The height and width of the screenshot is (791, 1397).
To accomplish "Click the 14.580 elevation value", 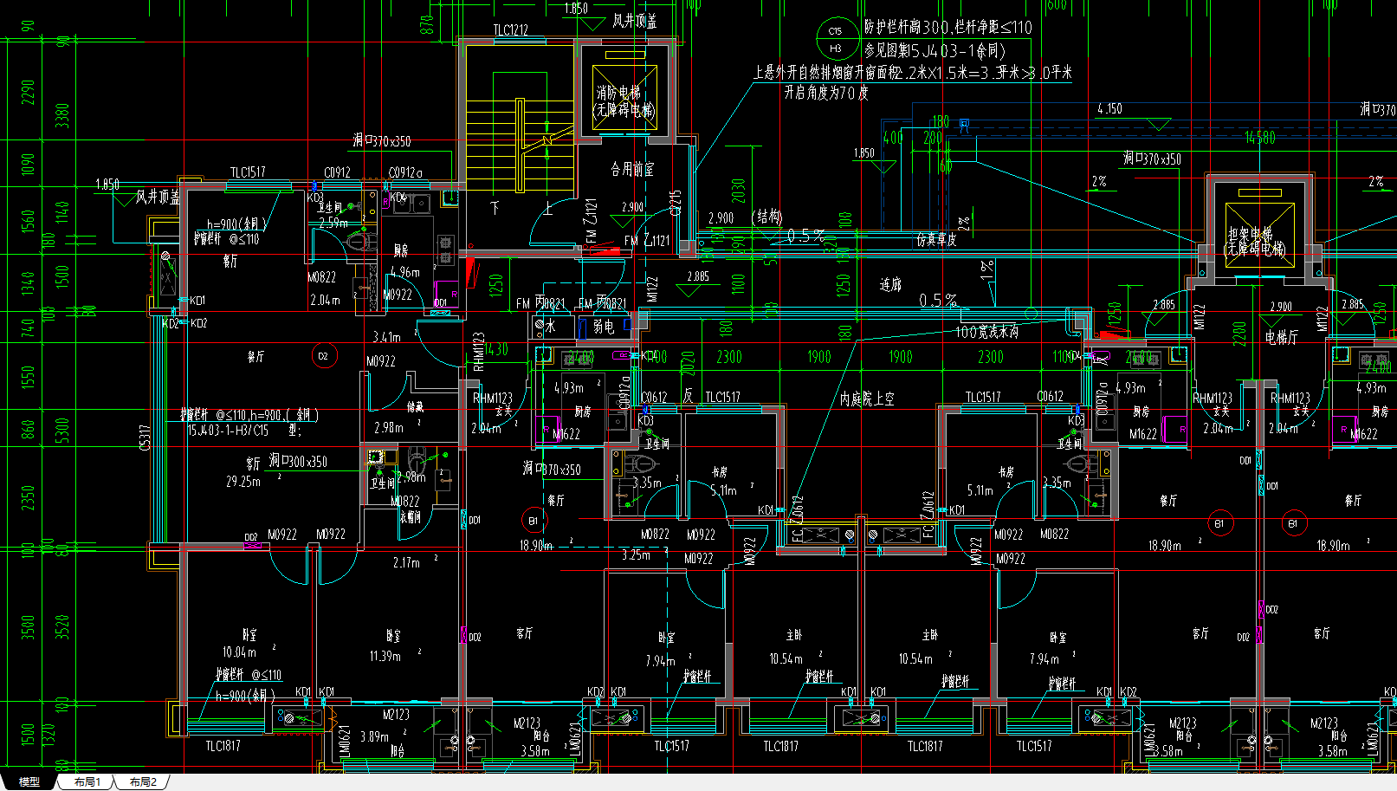I will [x=1260, y=138].
